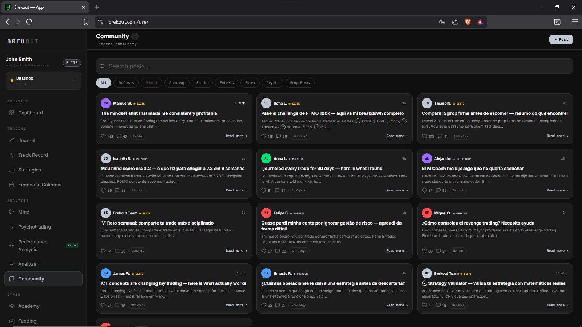The width and height of the screenshot is (582, 327).
Task: Open a new browser tab
Action: (97, 7)
